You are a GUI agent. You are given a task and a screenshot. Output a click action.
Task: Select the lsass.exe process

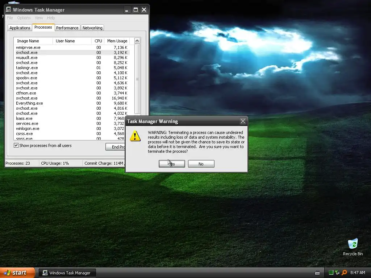pyautogui.click(x=70, y=118)
